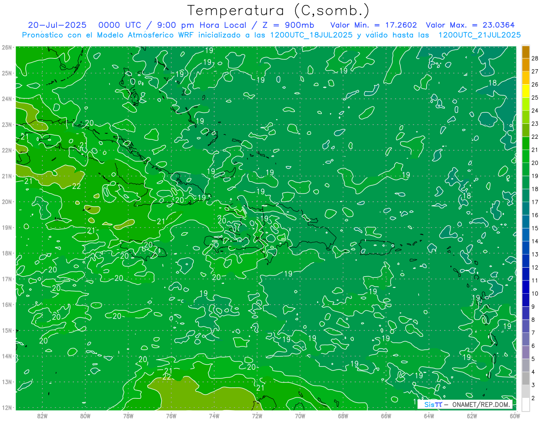Click the orange colorbar segment above 28

[x=526, y=52]
